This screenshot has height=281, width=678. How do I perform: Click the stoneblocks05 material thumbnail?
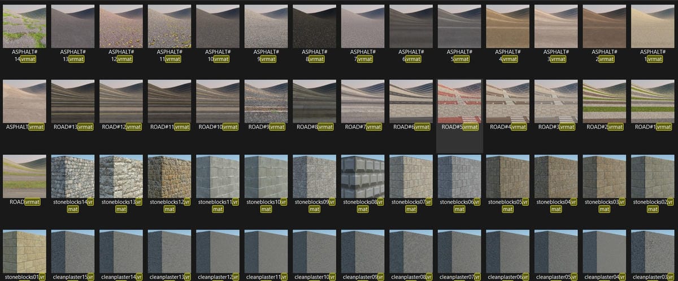point(507,176)
